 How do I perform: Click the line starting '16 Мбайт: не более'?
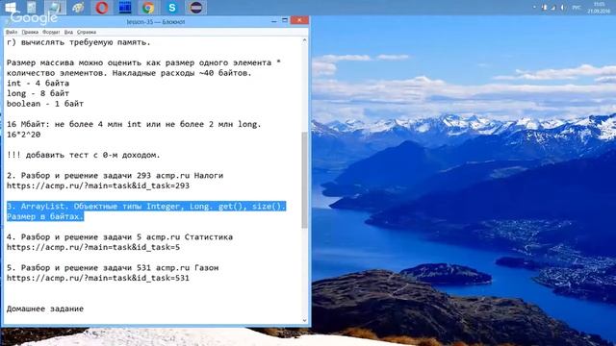point(134,124)
